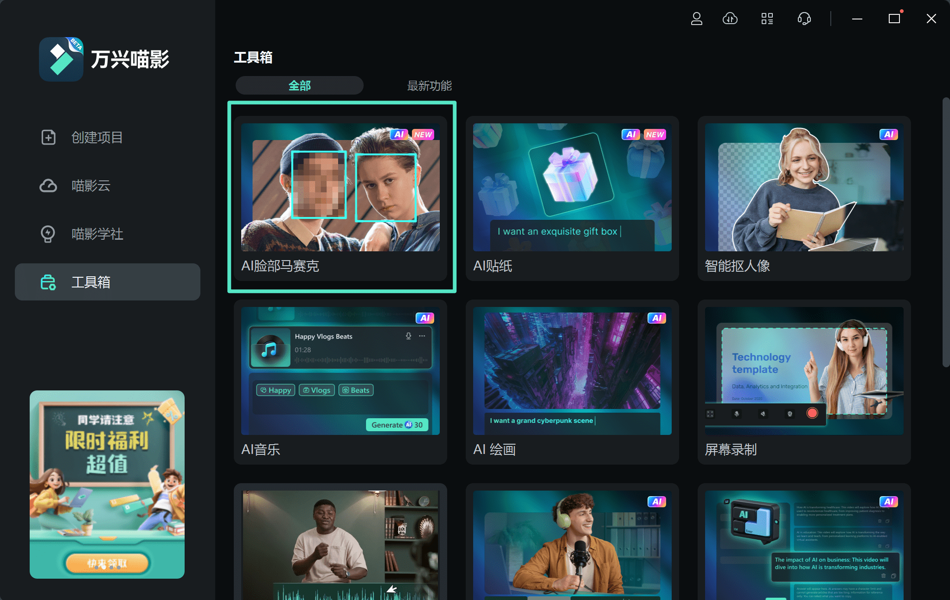This screenshot has height=600, width=950.
Task: Click the AI贴纸 label text
Action: point(493,266)
